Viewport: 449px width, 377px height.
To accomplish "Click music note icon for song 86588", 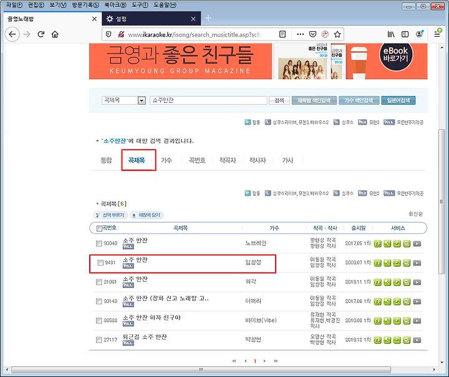I will click(397, 321).
